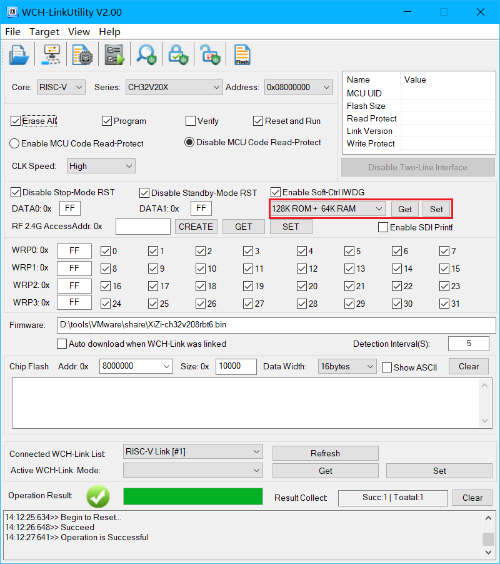Viewport: 500px width, 564px height.
Task: Click the Succ:1 | Toatal:1 result field
Action: [x=393, y=498]
